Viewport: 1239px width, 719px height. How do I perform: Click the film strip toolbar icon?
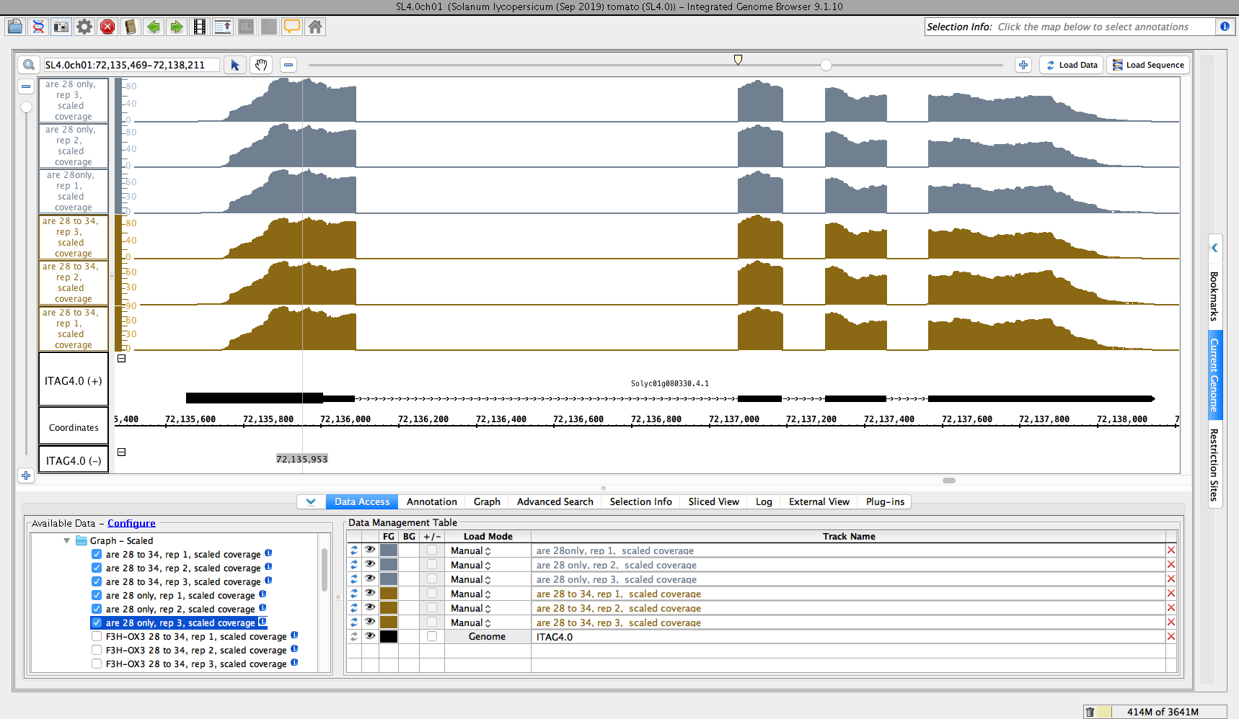[x=200, y=27]
